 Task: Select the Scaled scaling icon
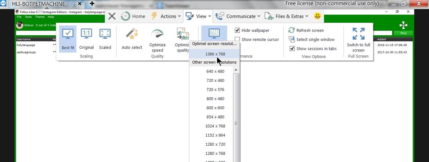[x=105, y=34]
